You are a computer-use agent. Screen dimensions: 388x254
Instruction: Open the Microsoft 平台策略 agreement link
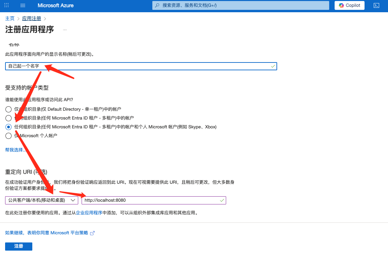[x=47, y=233]
